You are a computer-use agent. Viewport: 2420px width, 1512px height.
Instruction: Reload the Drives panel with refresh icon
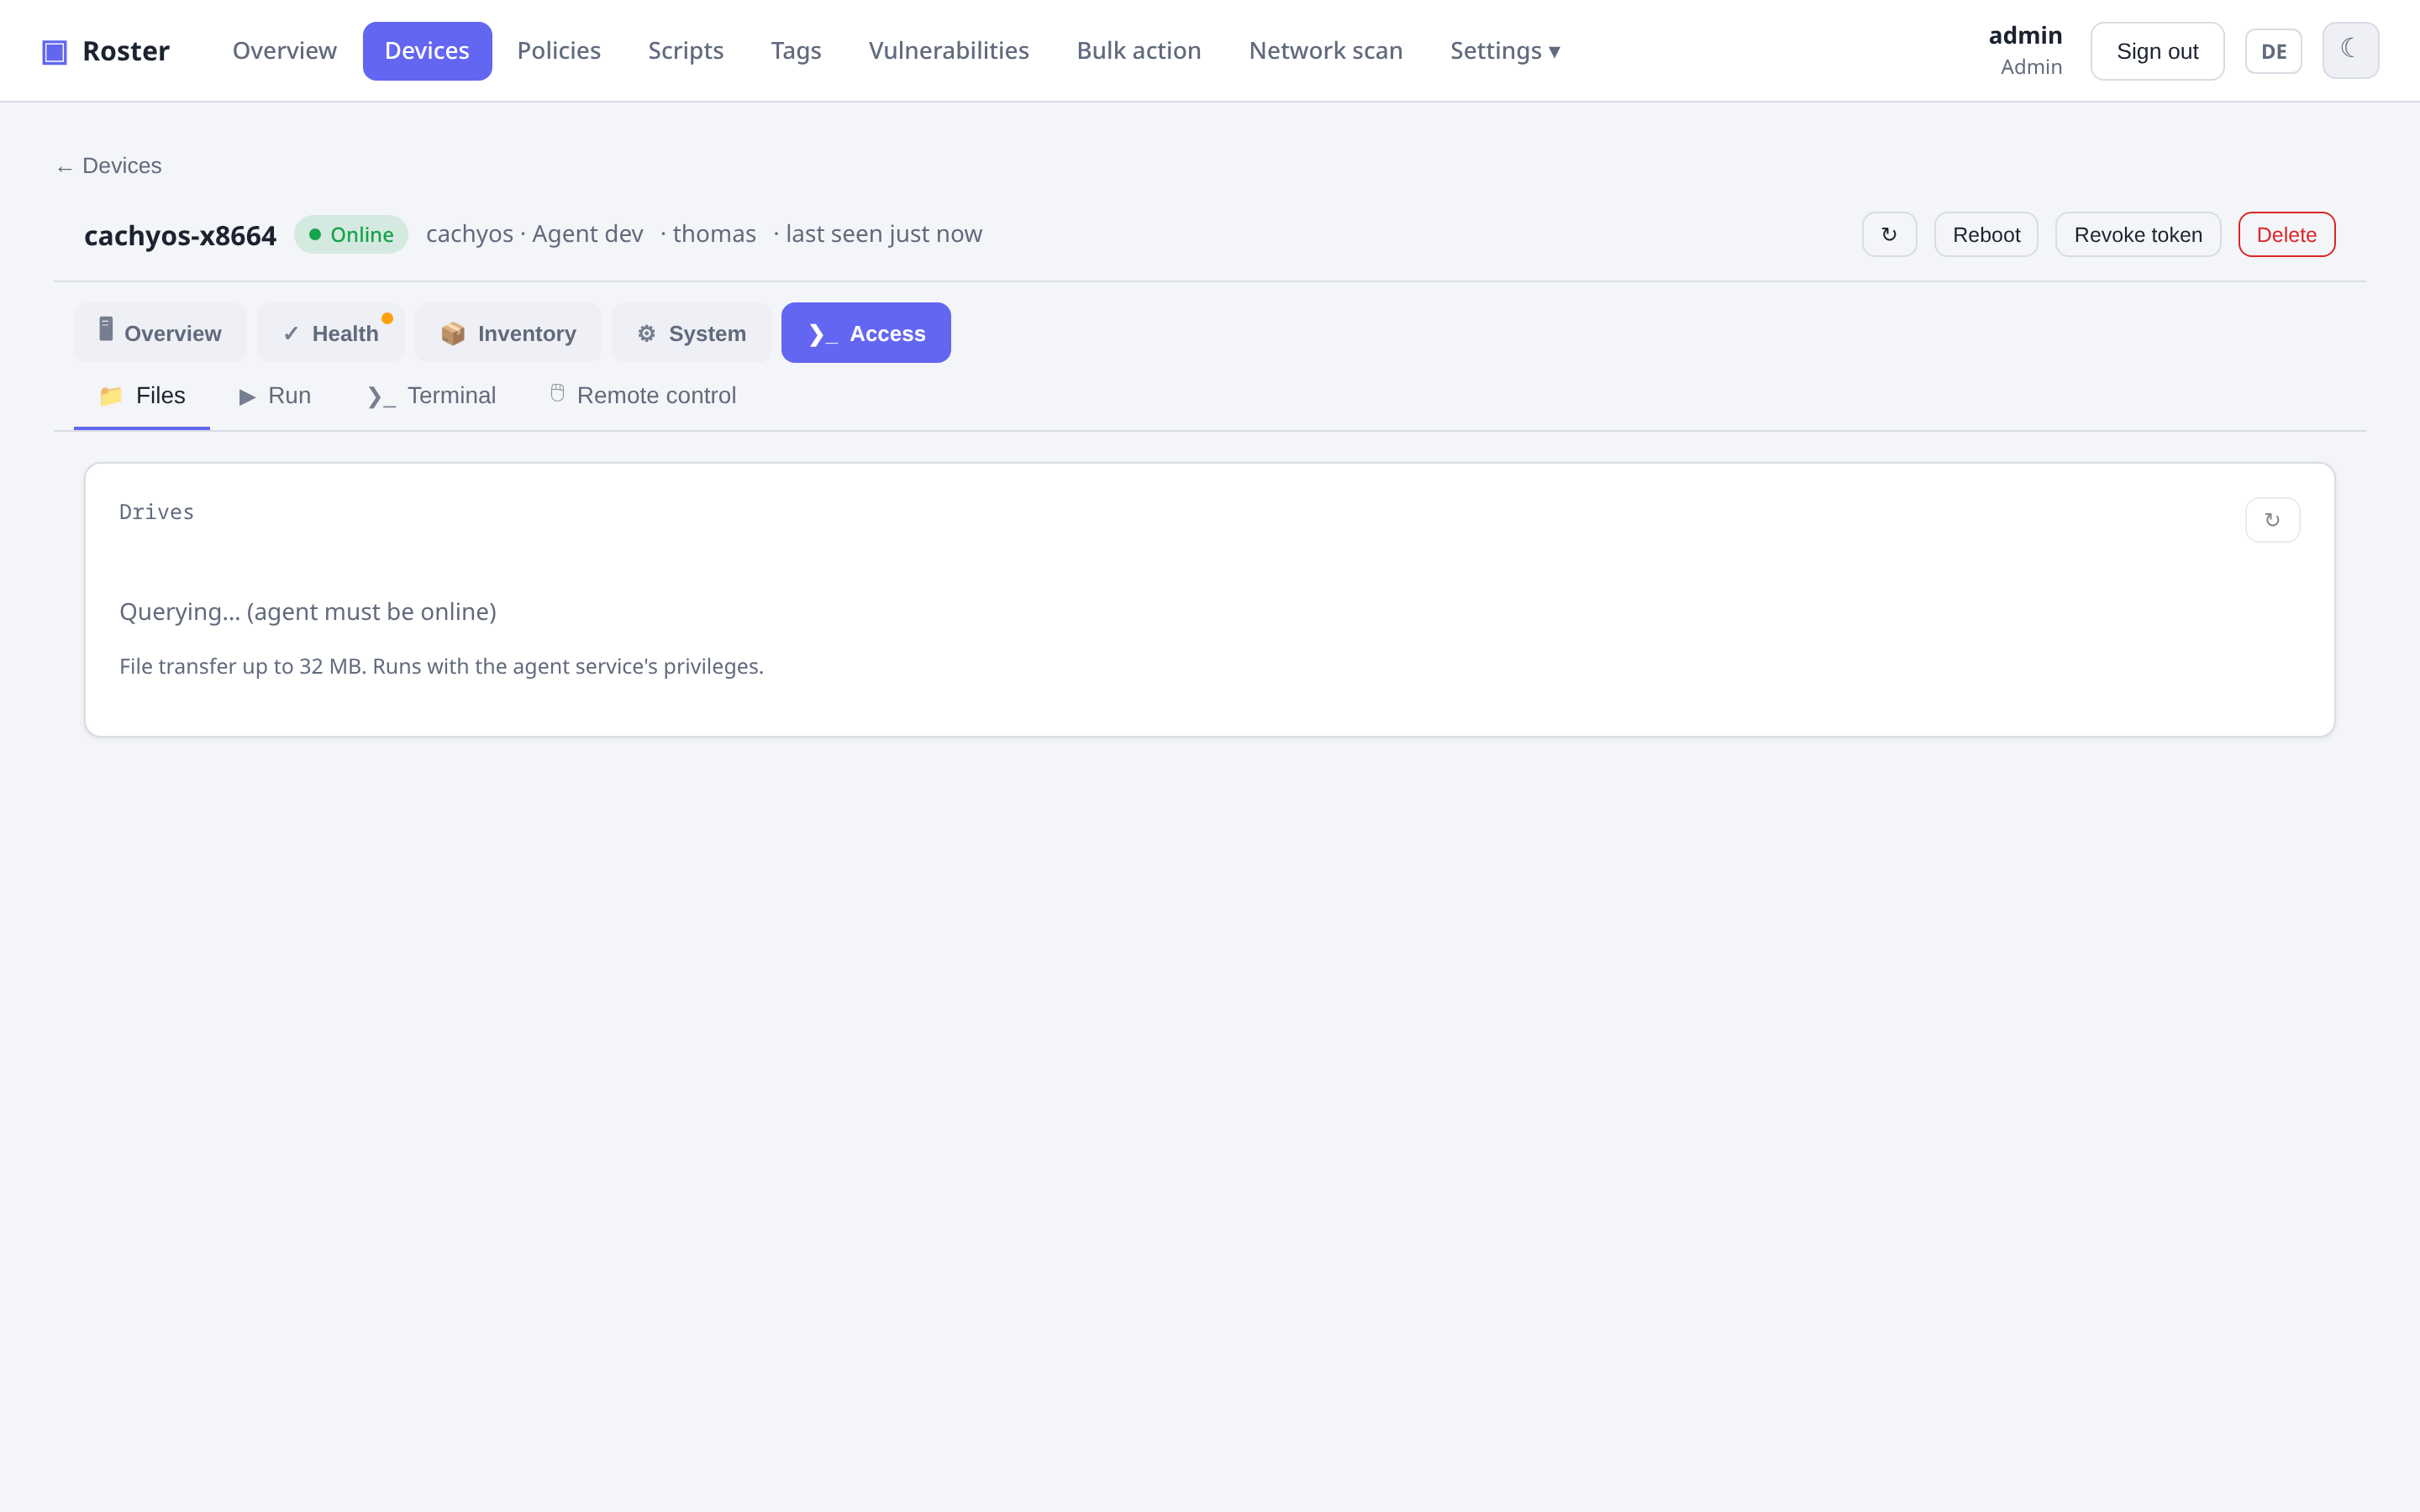pos(2272,520)
